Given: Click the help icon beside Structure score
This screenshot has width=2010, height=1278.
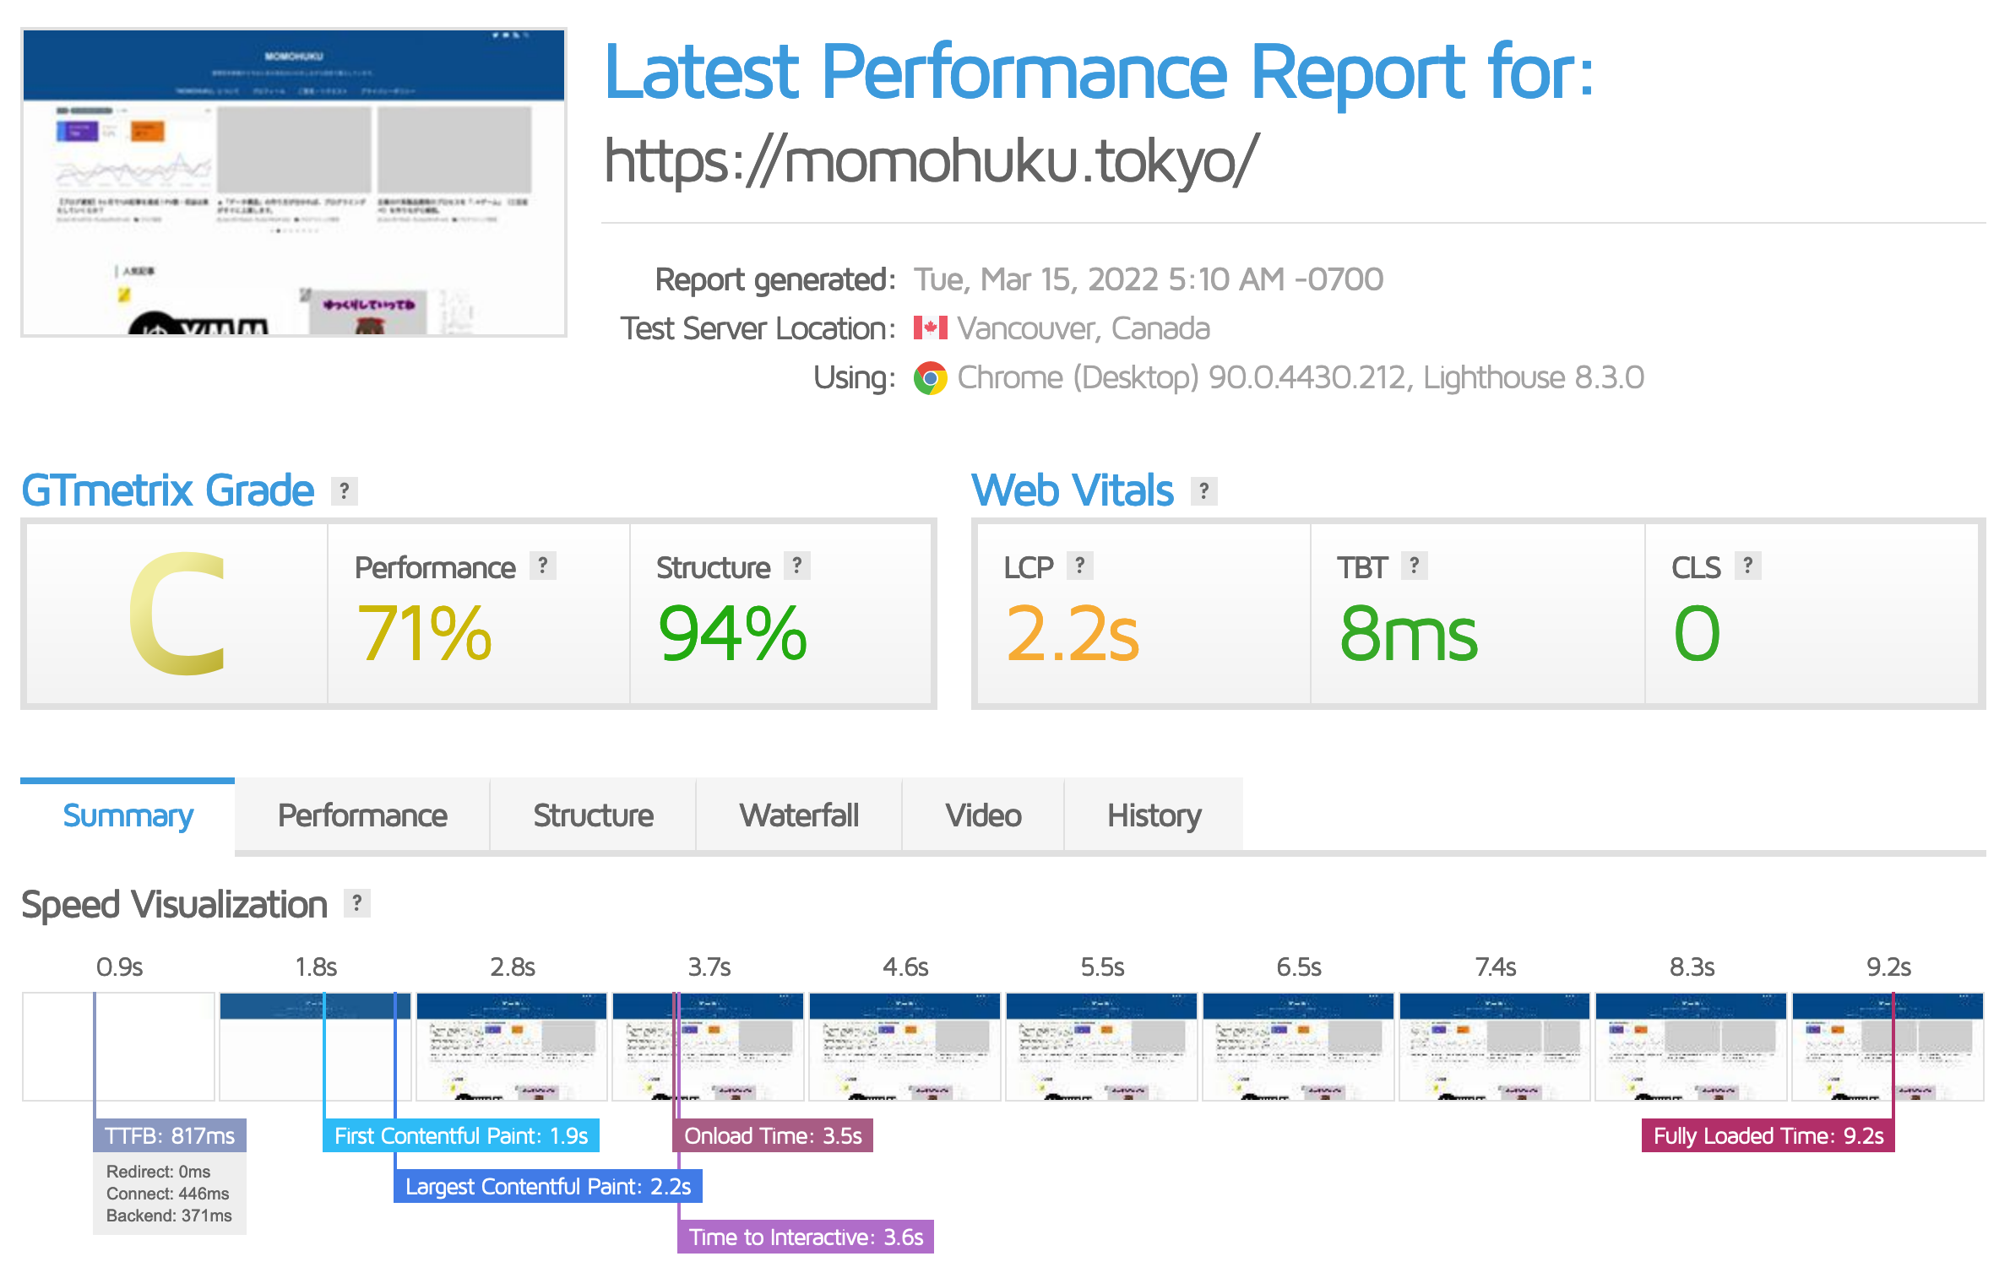Looking at the screenshot, I should (796, 565).
